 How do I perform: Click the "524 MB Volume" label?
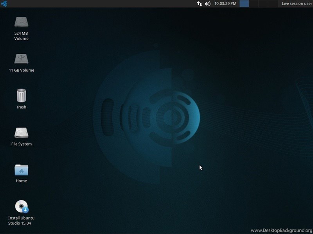[22, 36]
